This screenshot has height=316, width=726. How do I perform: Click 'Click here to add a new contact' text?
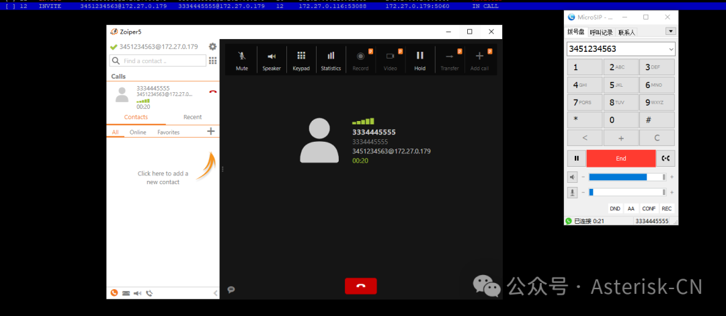click(163, 178)
